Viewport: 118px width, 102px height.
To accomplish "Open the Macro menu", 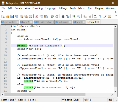I will tap(82, 8).
